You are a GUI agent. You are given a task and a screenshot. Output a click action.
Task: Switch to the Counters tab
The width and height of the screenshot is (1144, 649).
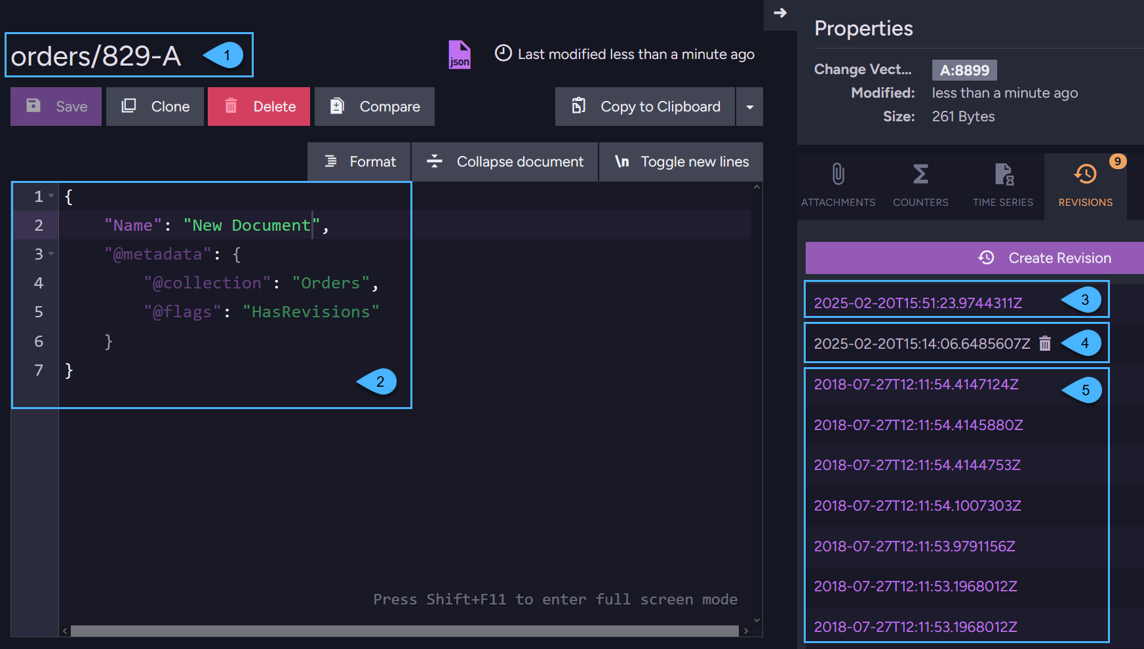point(920,186)
